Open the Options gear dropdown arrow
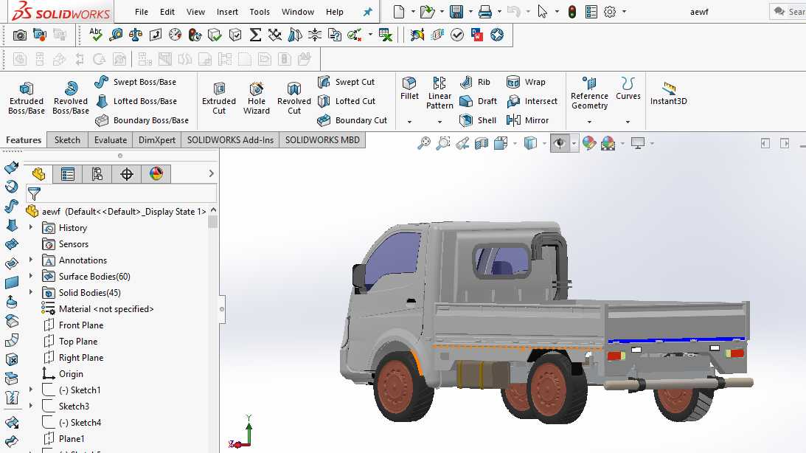Screen dimensions: 806x453 coord(624,11)
